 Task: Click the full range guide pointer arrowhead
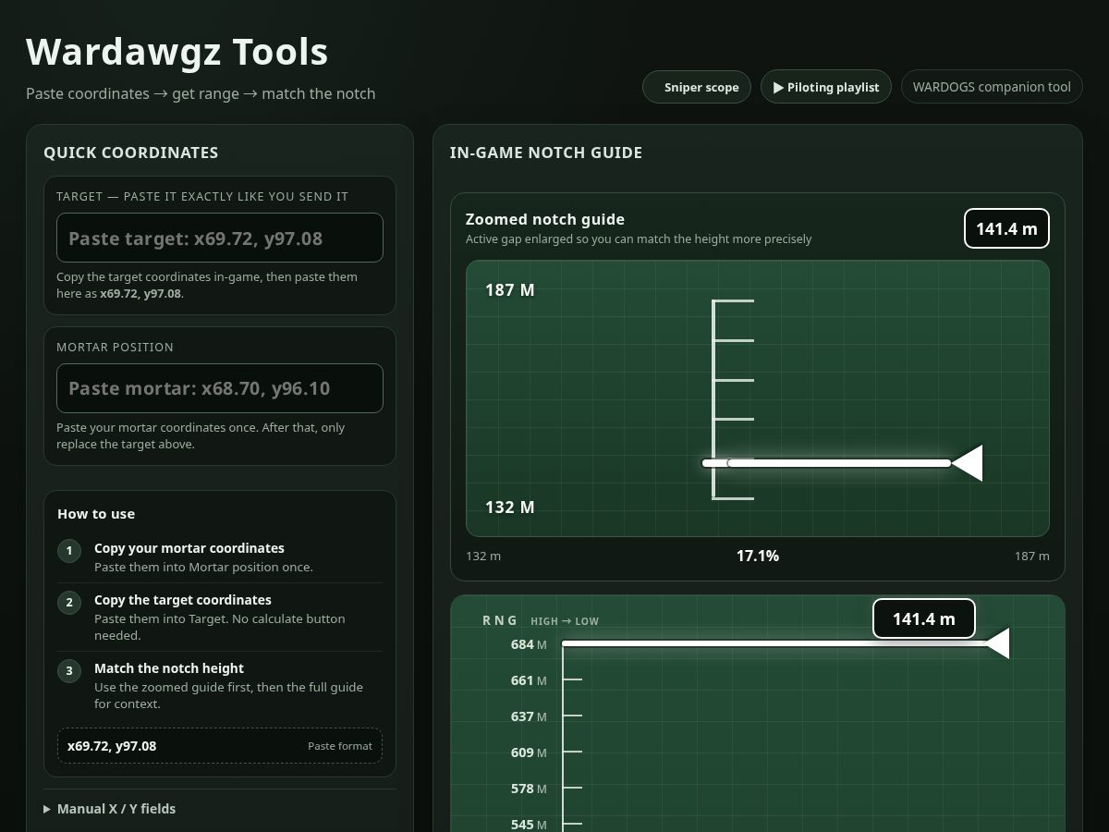click(x=997, y=643)
